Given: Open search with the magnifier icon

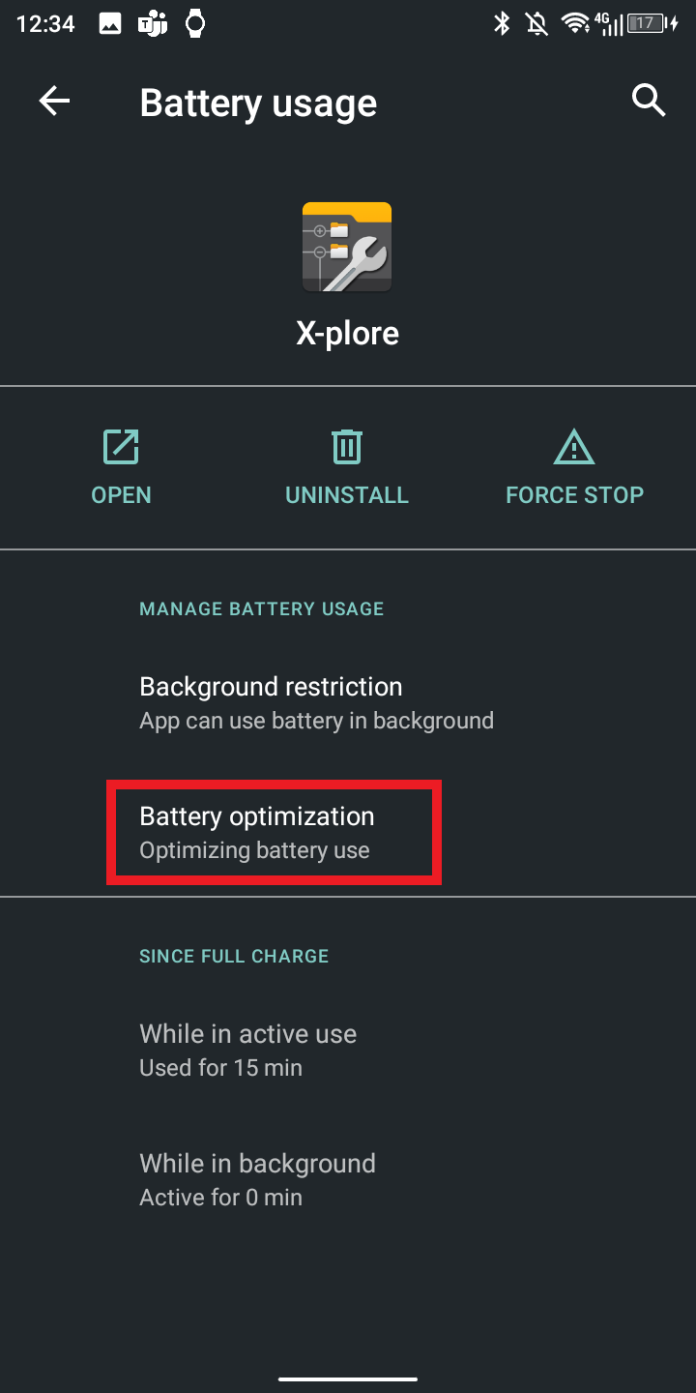Looking at the screenshot, I should coord(649,101).
